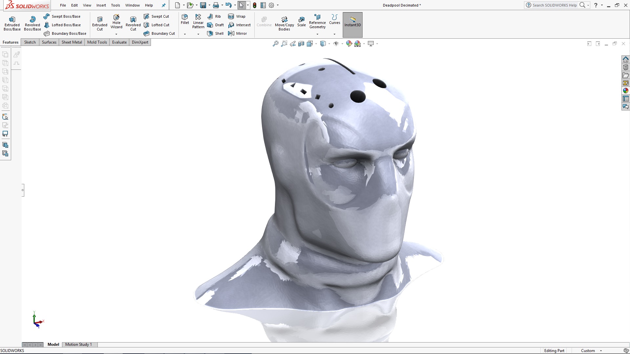Image resolution: width=630 pixels, height=354 pixels.
Task: Switch to the Mold Tools tab
Action: pos(97,42)
